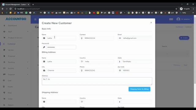The image size is (196, 110).
Task: Open Assets in the sidebar
Action: (10, 87)
